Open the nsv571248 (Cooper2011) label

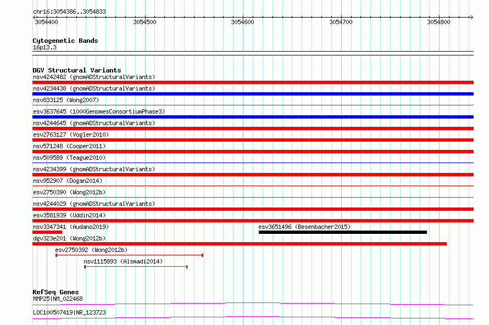tap(69, 146)
